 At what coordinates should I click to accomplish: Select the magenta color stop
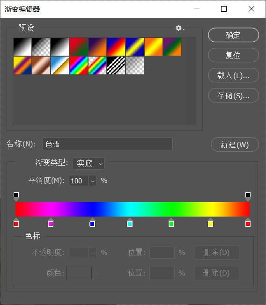51,222
